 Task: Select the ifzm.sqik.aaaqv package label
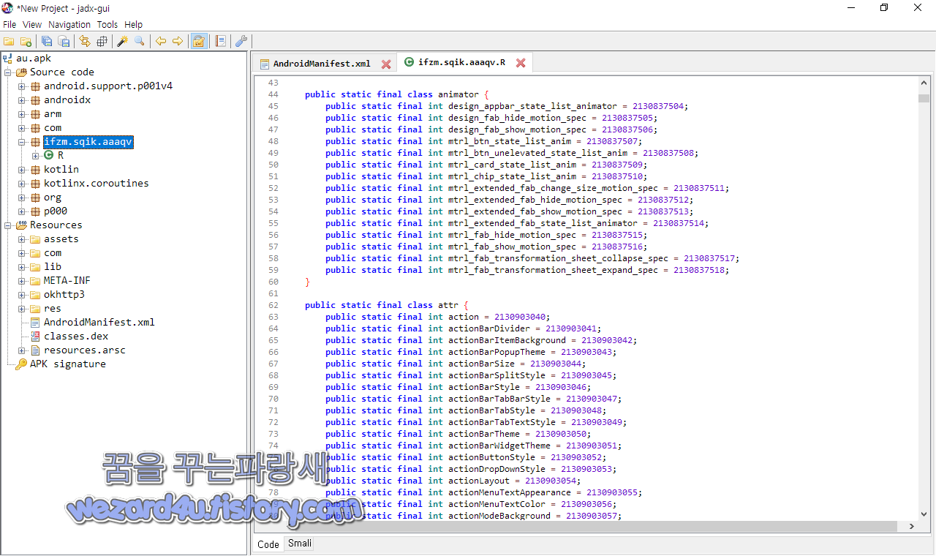(x=88, y=142)
